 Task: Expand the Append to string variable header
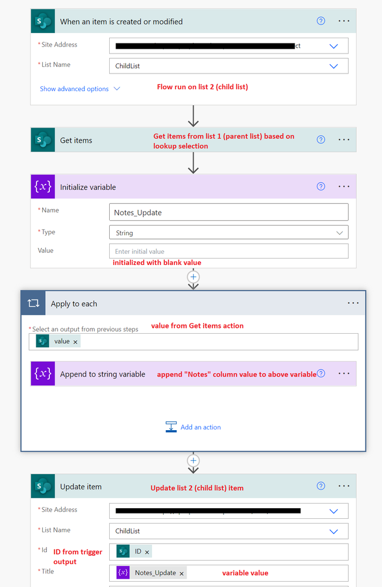pos(193,374)
